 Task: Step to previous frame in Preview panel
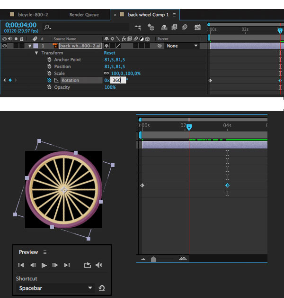coord(33,265)
